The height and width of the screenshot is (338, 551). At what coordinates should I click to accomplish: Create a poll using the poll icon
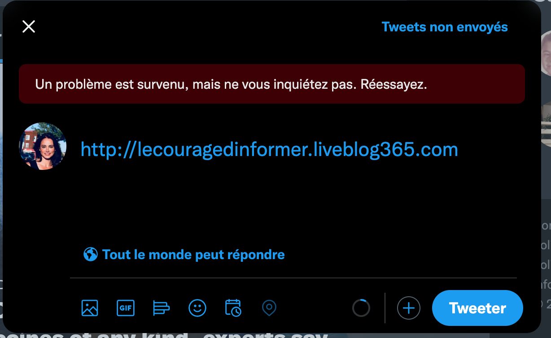[162, 308]
